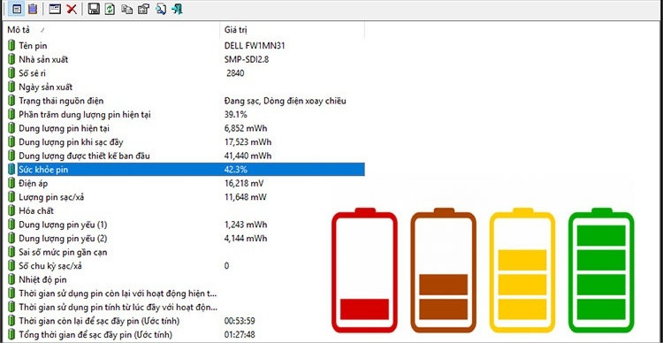Click the serial number value 2840
The height and width of the screenshot is (343, 663).
tap(235, 73)
